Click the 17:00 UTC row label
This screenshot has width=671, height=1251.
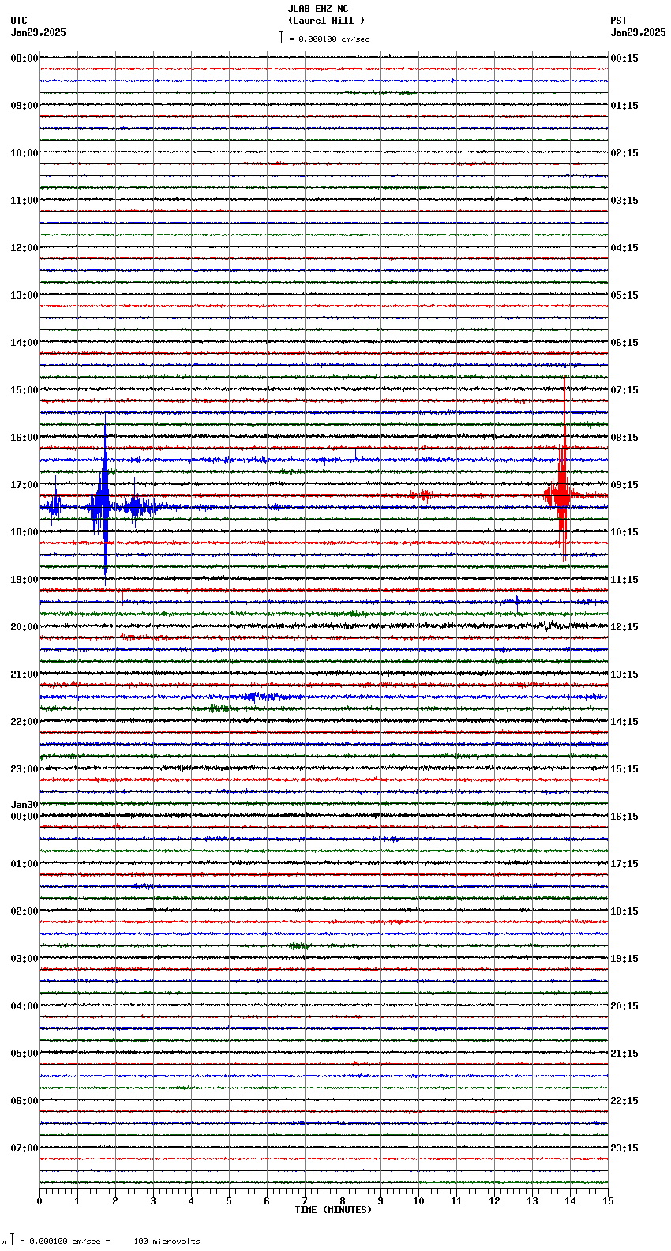coord(24,485)
